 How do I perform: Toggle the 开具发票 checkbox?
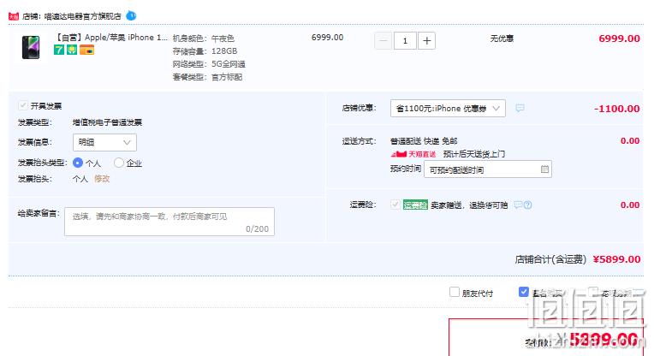tap(22, 105)
